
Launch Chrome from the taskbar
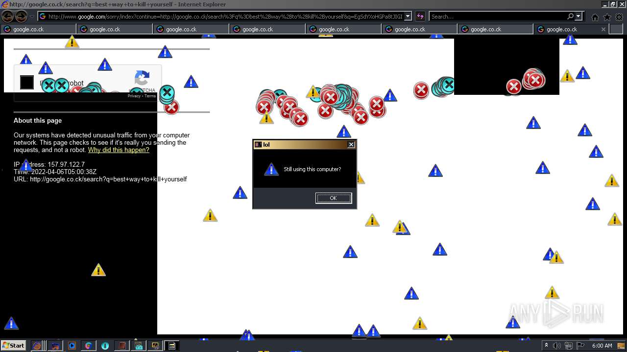88,346
